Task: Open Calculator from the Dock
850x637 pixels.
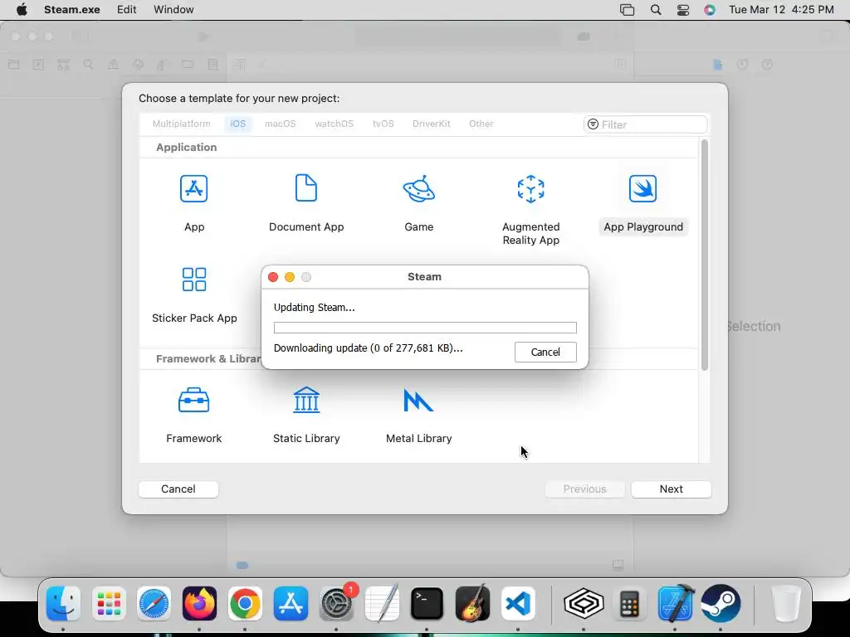Action: pos(629,603)
